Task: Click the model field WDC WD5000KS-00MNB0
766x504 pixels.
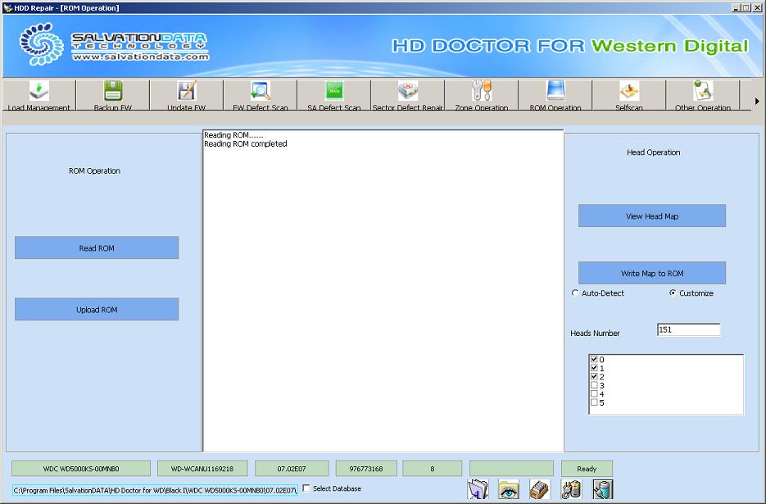Action: click(x=81, y=468)
